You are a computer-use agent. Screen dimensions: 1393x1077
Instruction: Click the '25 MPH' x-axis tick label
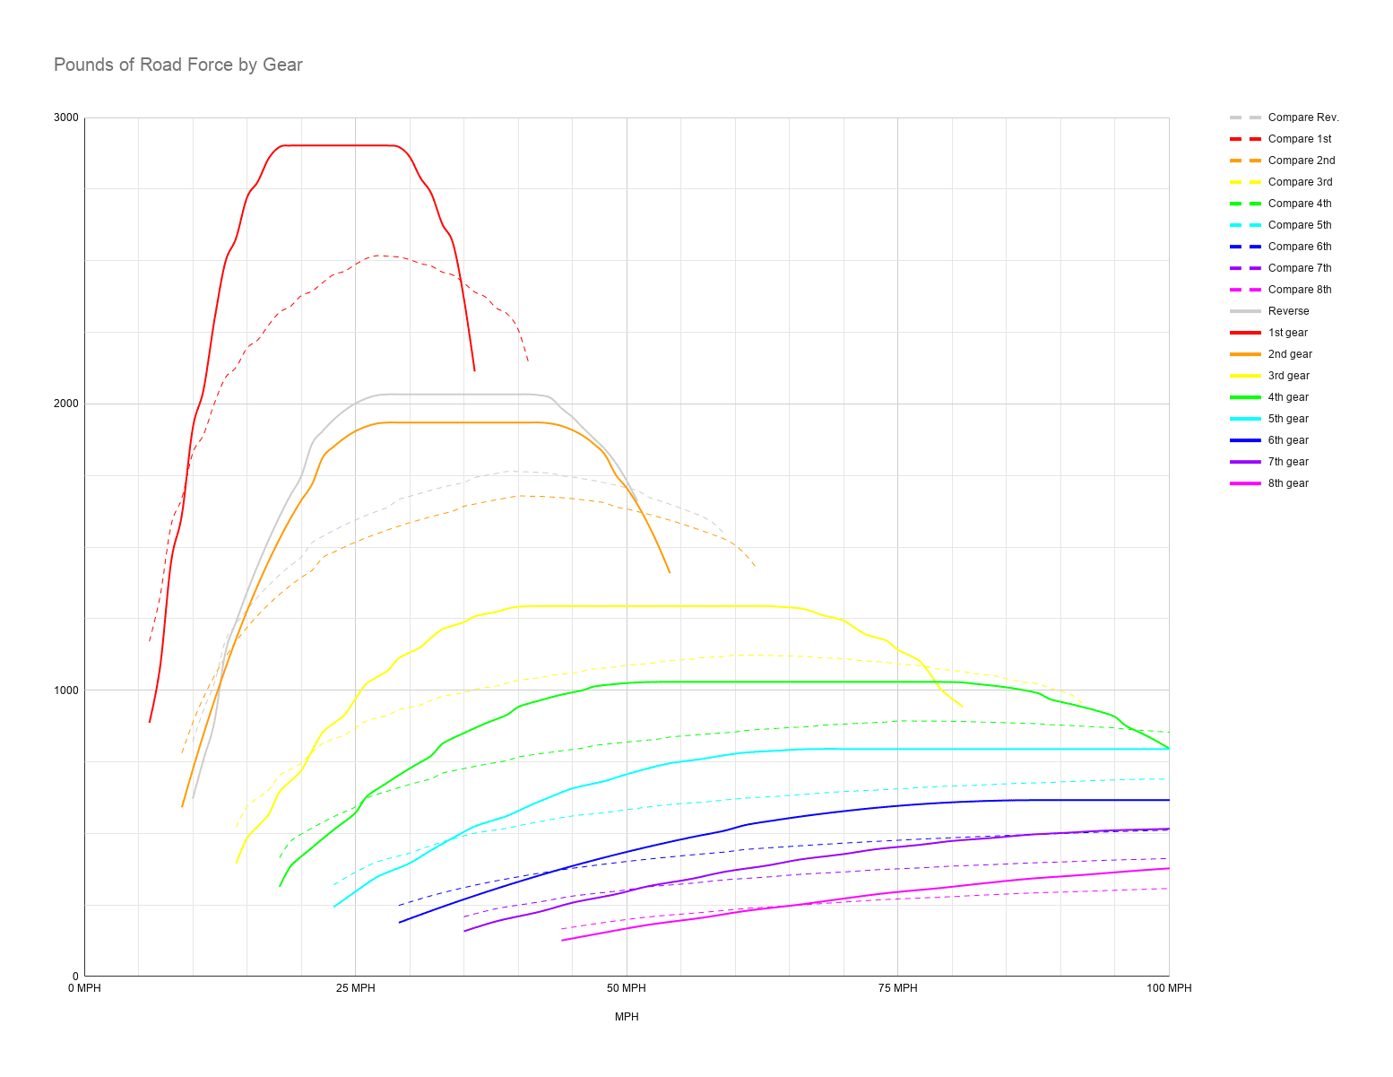tap(356, 988)
